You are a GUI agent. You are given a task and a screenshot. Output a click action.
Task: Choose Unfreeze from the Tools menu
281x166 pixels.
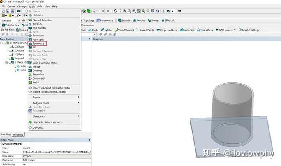[x=37, y=15]
